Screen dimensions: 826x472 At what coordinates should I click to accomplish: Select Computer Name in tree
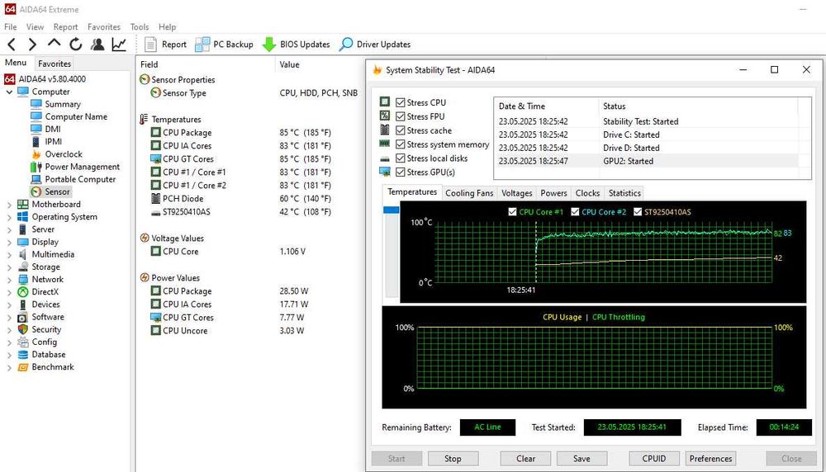(x=76, y=117)
